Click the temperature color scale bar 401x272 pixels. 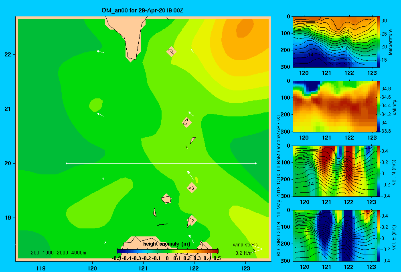click(379, 42)
